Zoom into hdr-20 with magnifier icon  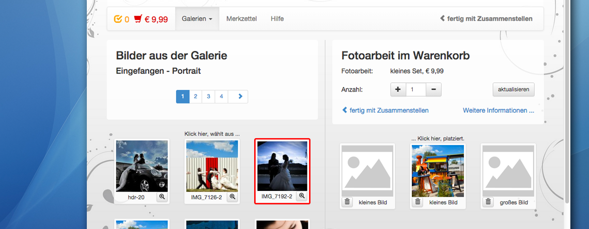pyautogui.click(x=162, y=197)
